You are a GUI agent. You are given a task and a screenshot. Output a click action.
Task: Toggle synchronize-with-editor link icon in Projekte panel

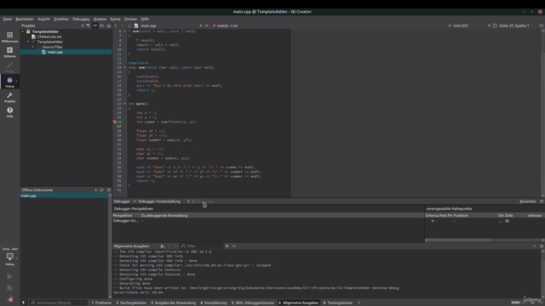[95, 25]
